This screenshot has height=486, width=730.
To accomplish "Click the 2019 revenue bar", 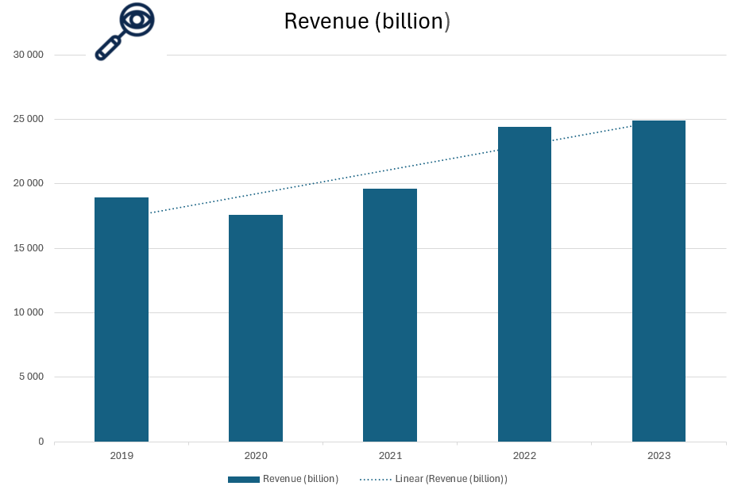I will (122, 319).
